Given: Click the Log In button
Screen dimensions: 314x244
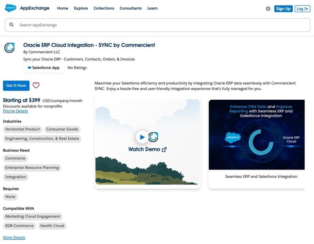Looking at the screenshot, I should [302, 9].
